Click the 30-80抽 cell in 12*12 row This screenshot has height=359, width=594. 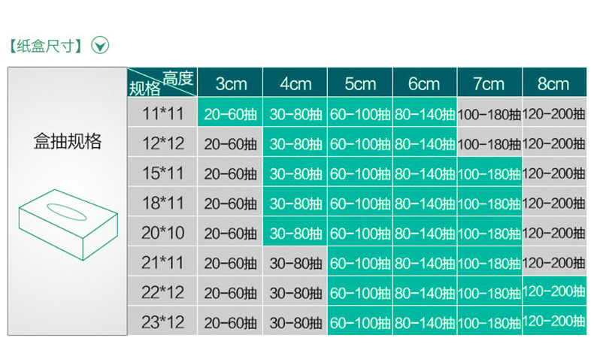pos(295,143)
